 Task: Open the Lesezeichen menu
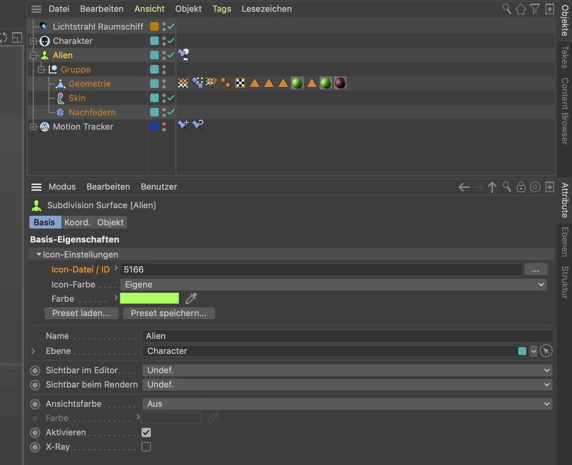point(267,9)
